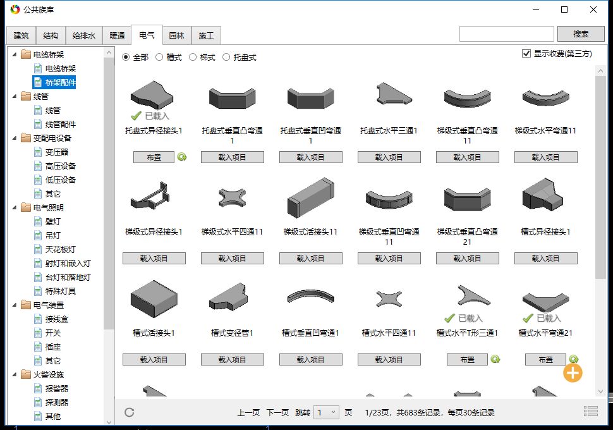The width and height of the screenshot is (613, 430).
Task: Collapse the 线管 folder
Action: [15, 96]
